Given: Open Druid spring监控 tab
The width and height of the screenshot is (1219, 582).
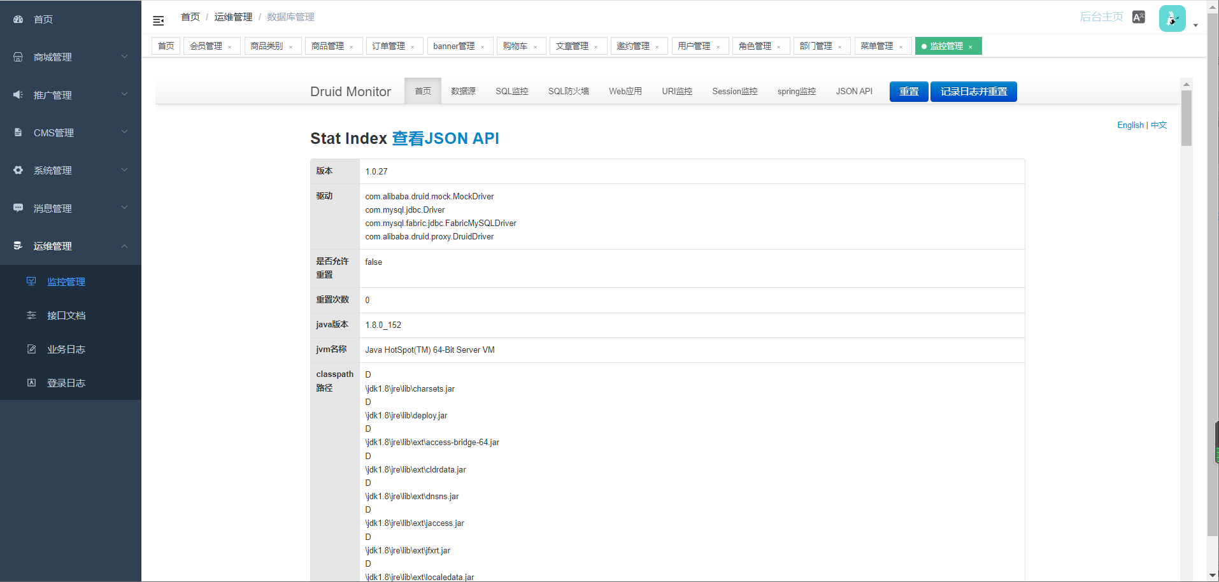Looking at the screenshot, I should [x=797, y=91].
